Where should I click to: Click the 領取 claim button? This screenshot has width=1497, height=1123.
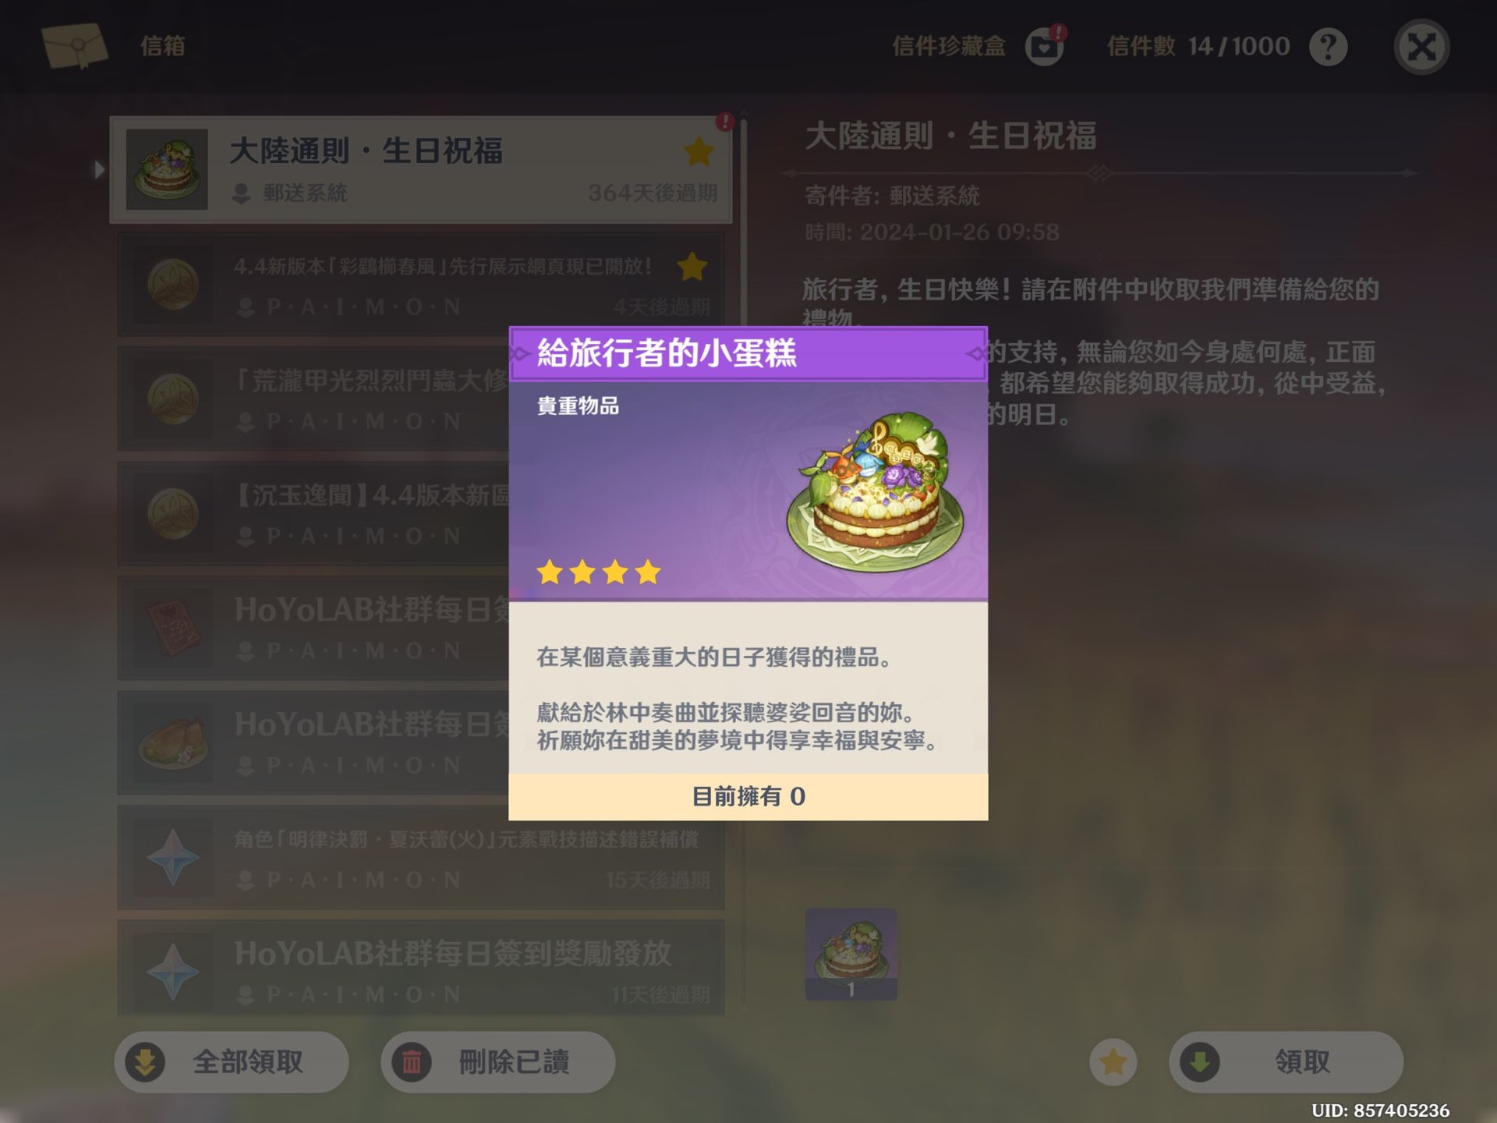coord(1286,1062)
